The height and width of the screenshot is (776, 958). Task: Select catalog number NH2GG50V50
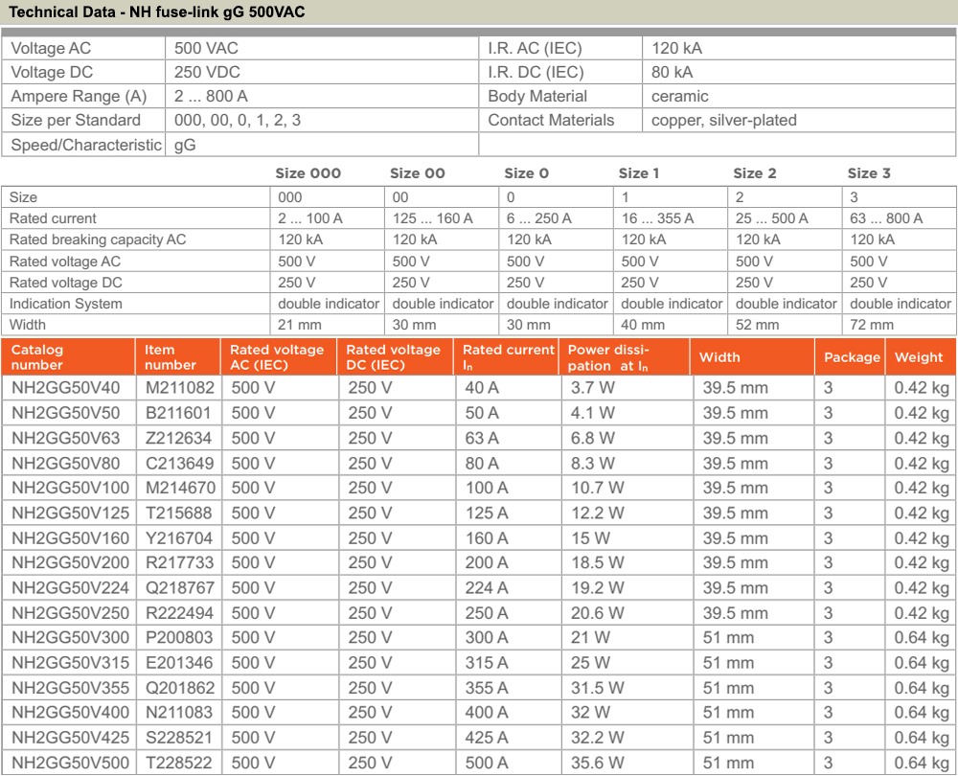66,413
